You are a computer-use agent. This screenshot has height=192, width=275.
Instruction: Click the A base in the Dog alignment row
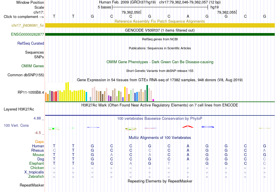(x=188, y=159)
